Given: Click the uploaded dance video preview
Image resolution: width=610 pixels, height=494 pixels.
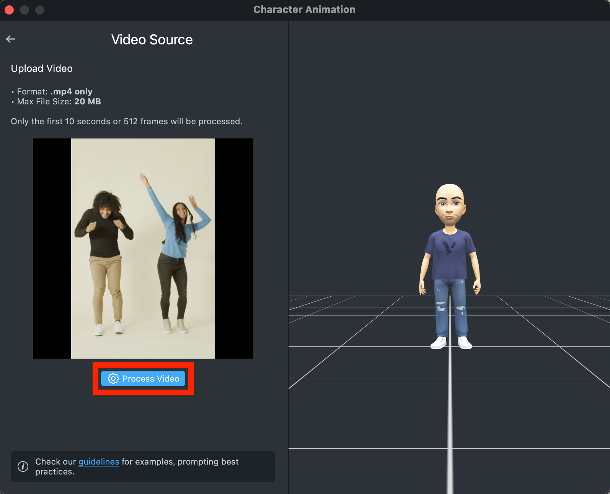Looking at the screenshot, I should (x=143, y=249).
